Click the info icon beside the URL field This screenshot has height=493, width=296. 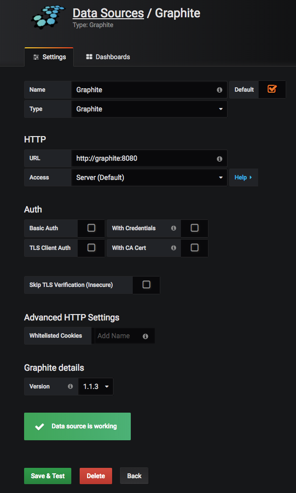tap(219, 159)
